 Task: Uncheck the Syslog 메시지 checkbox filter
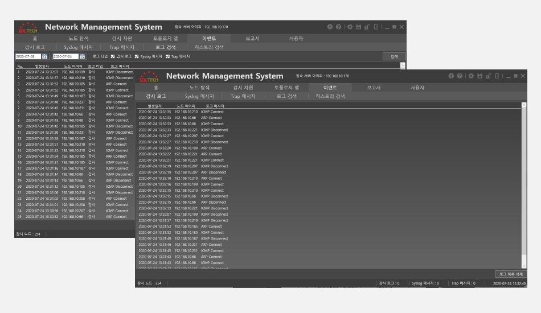(x=137, y=56)
